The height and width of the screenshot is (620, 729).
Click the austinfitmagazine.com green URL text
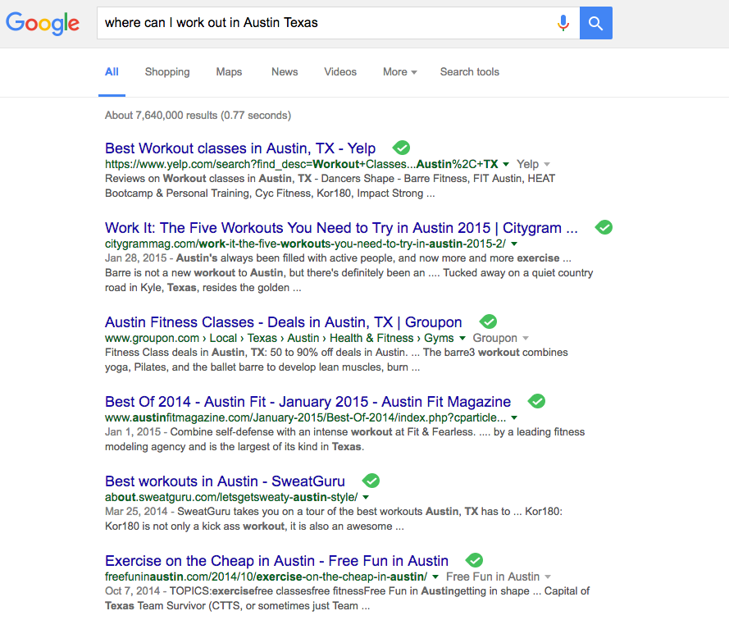pyautogui.click(x=305, y=417)
